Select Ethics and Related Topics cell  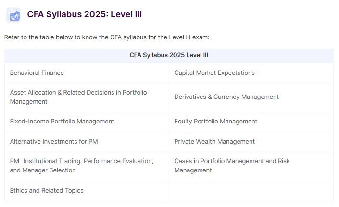click(x=87, y=191)
